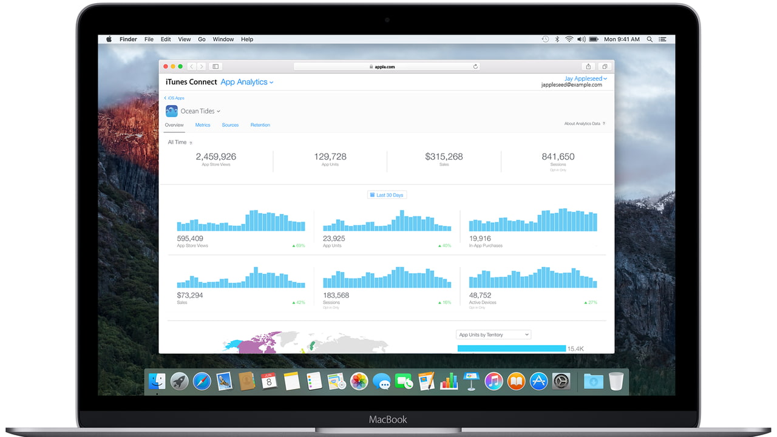
Task: Open About Analytics Data help
Action: pyautogui.click(x=585, y=124)
